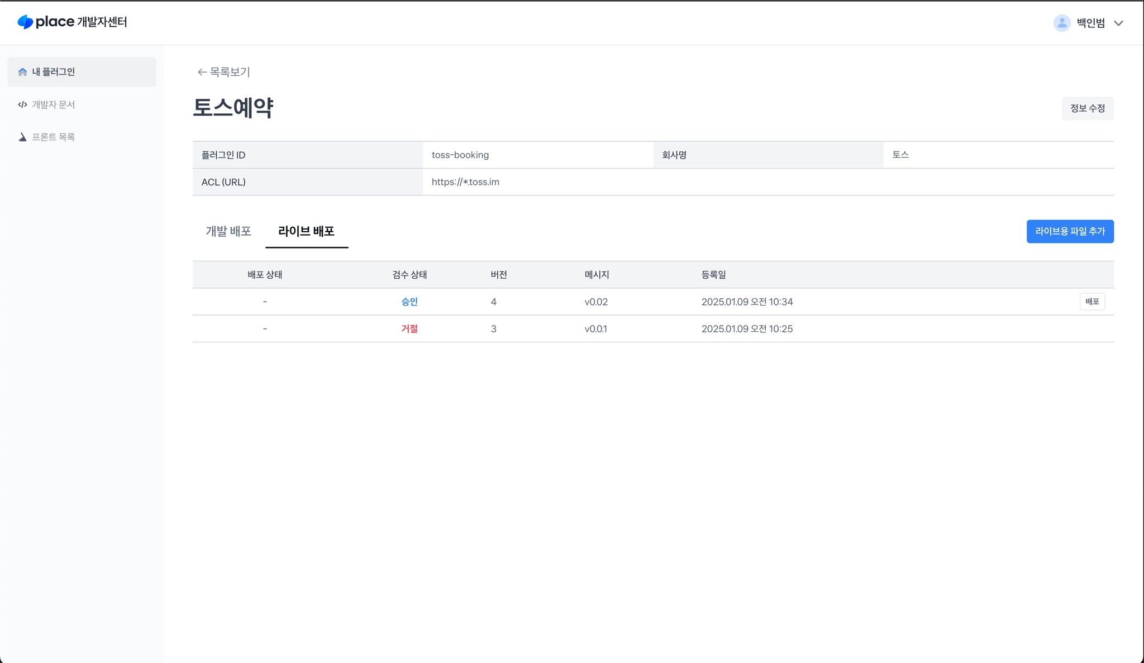Click the v0.02 row message cell
The width and height of the screenshot is (1144, 663).
pyautogui.click(x=596, y=302)
